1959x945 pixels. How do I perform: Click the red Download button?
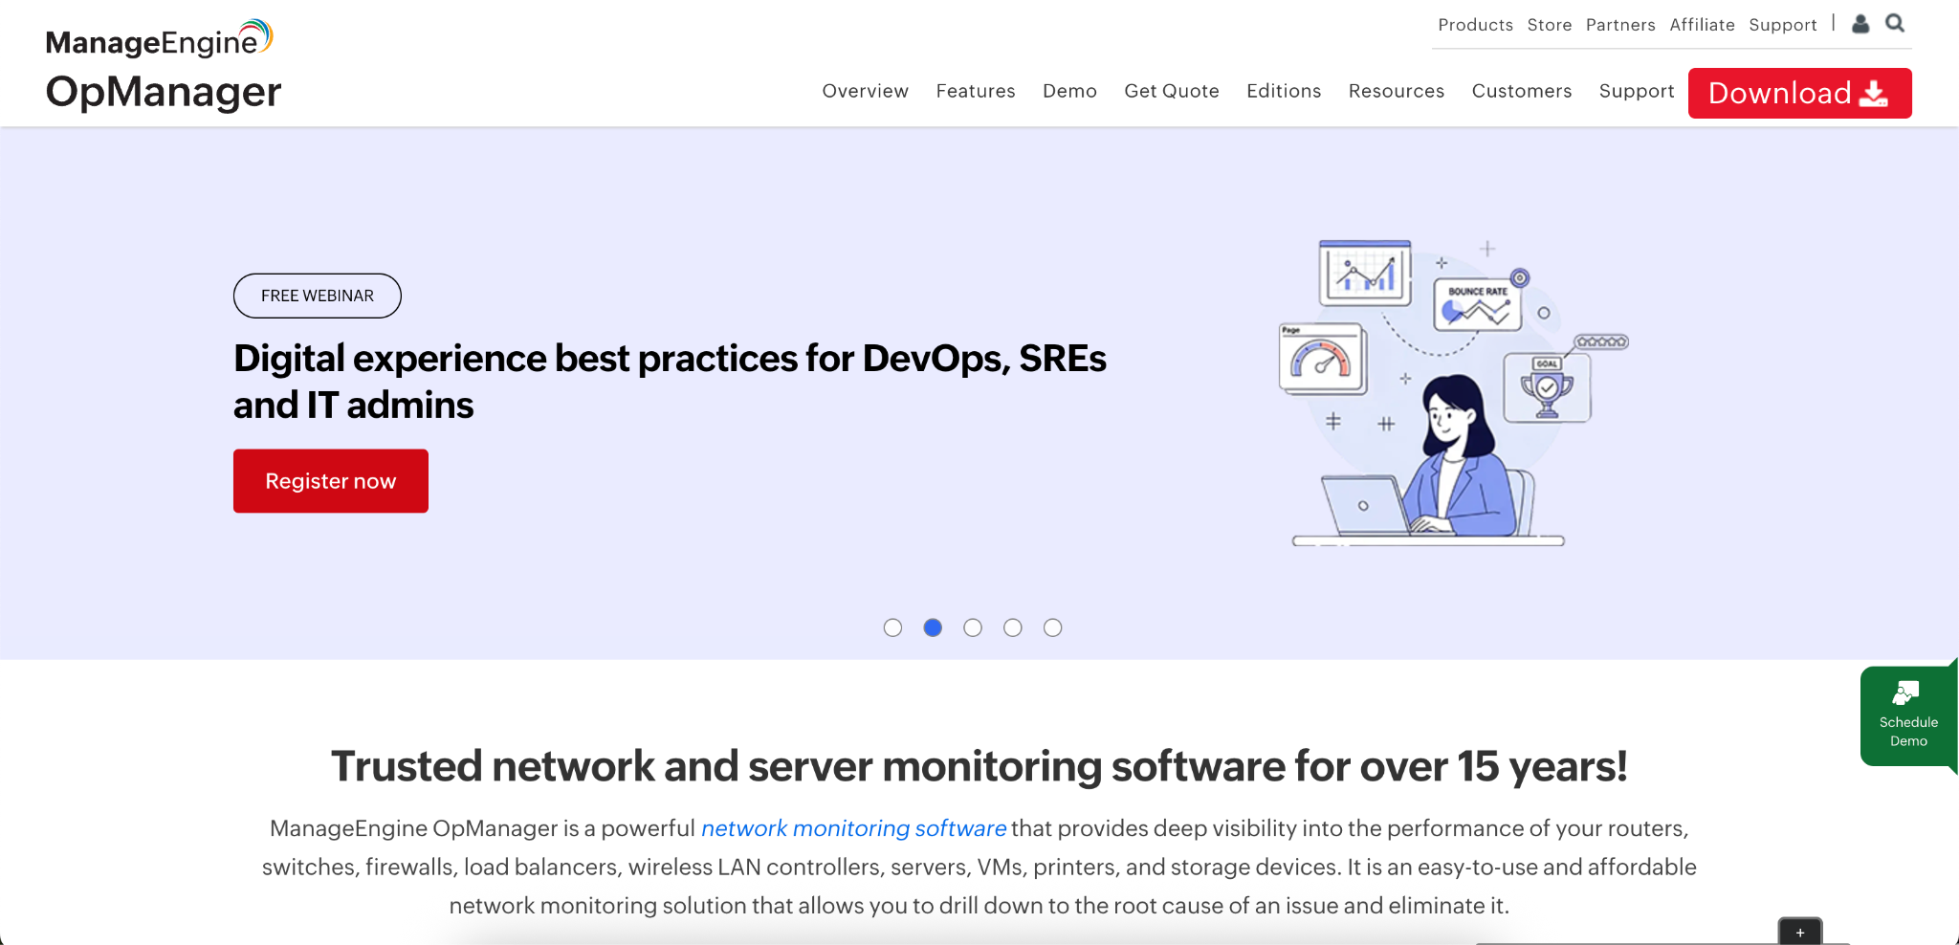pyautogui.click(x=1798, y=93)
